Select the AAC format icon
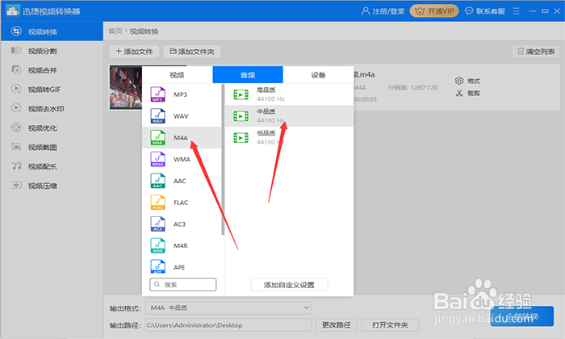Viewport: 565px width, 339px height. pyautogui.click(x=158, y=181)
